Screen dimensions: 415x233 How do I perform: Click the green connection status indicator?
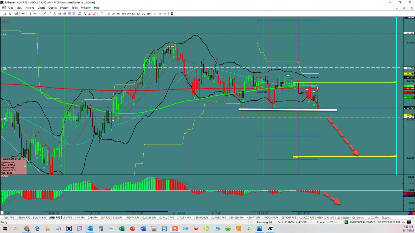click(x=346, y=222)
